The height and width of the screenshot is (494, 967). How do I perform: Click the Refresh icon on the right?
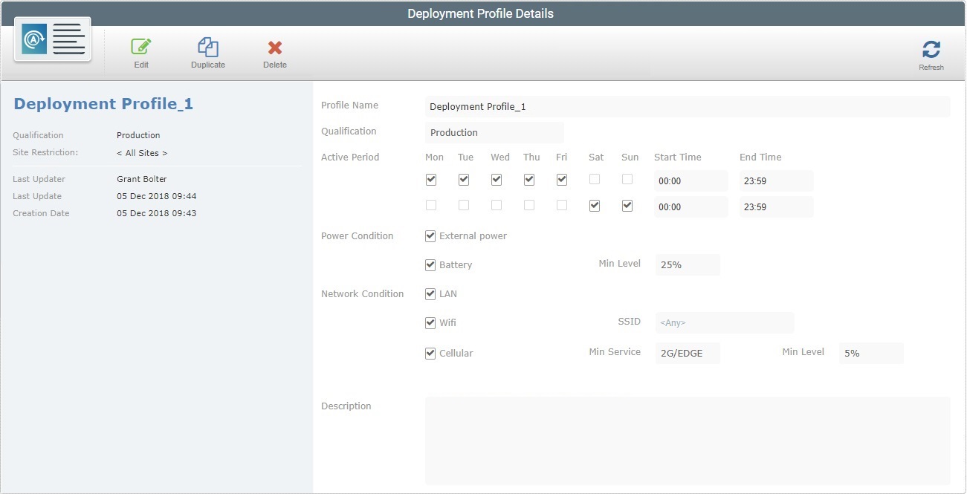tap(931, 49)
